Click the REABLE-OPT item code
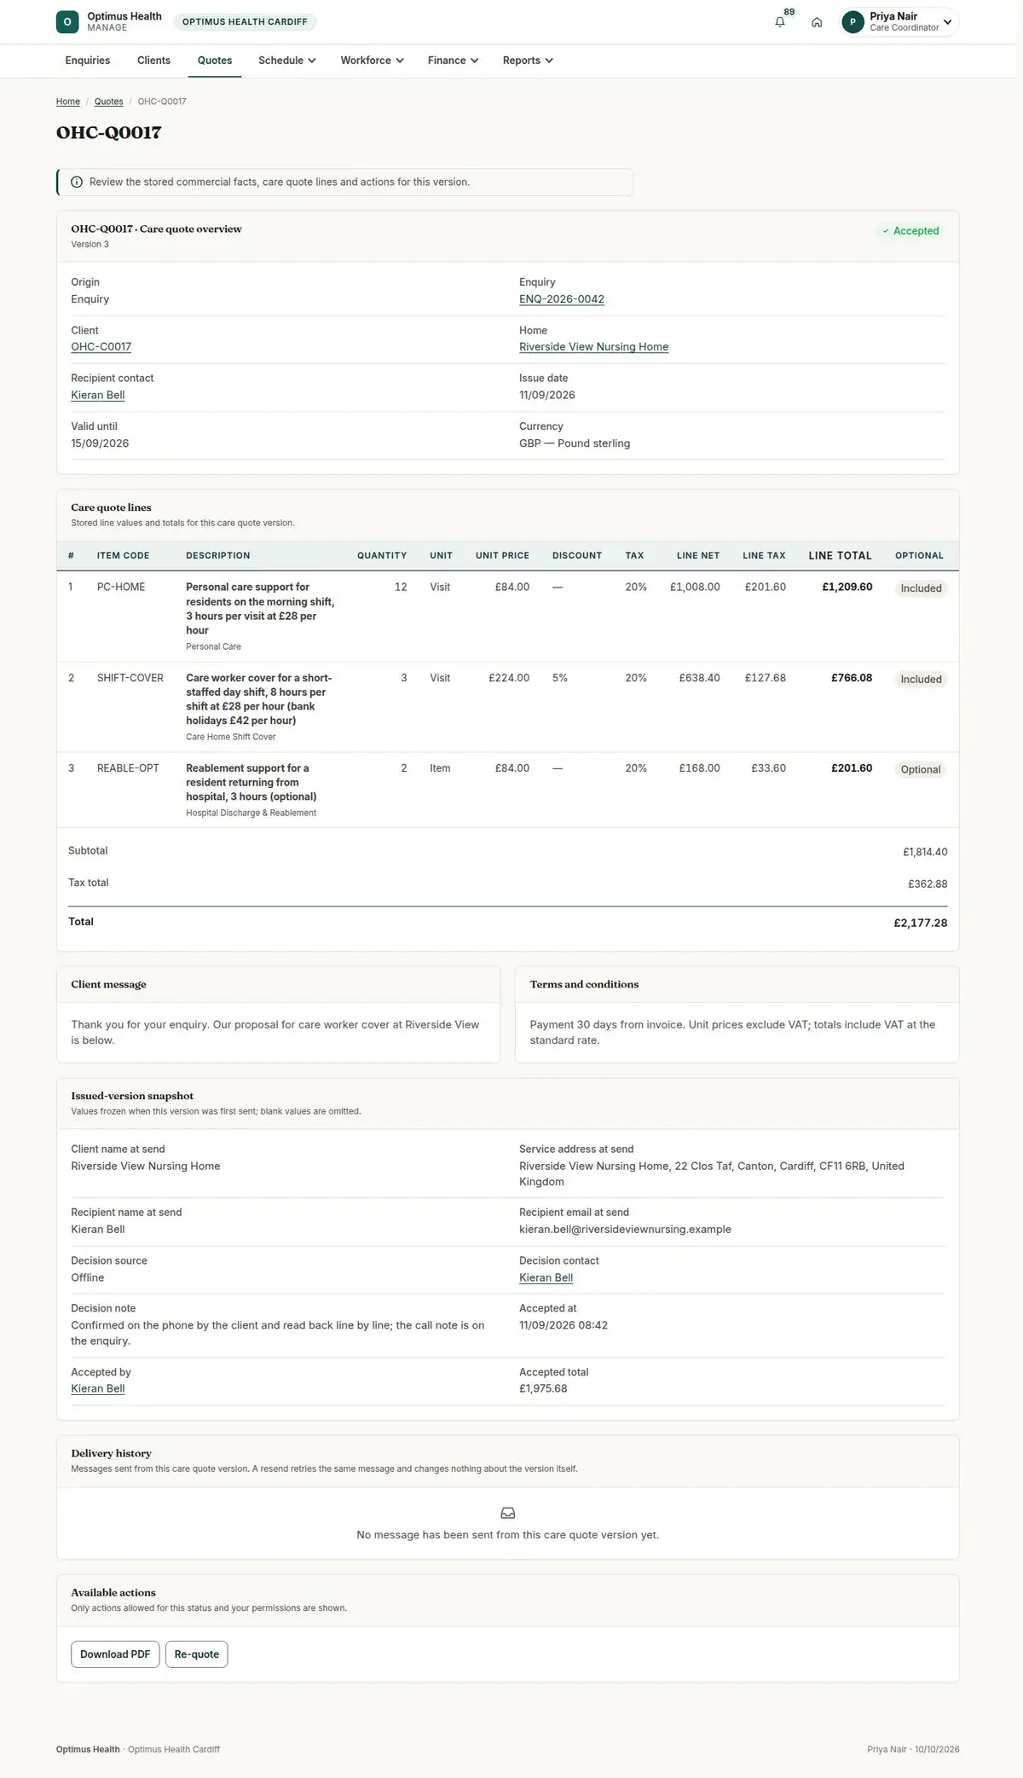This screenshot has width=1023, height=1778. click(x=128, y=768)
